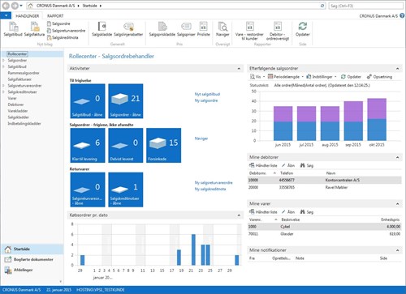Create a new Salgskreditnota in the ribbon
The image size is (406, 294).
click(x=63, y=37)
